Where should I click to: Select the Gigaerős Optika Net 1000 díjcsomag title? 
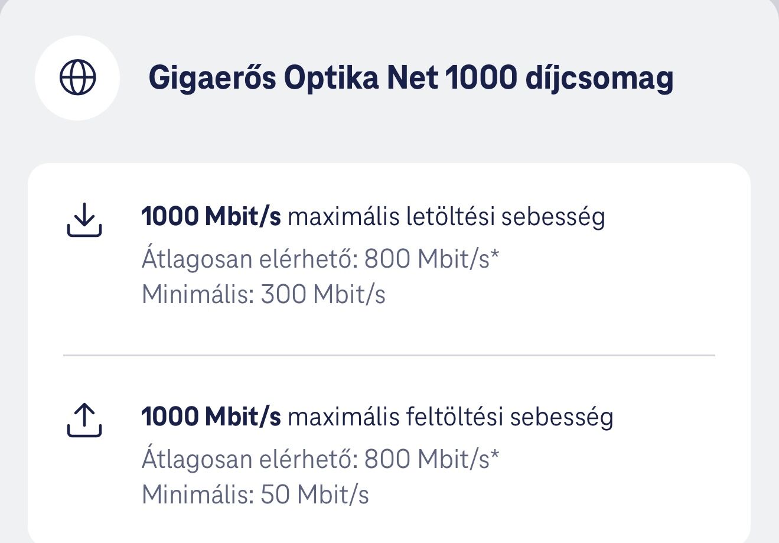pos(411,79)
